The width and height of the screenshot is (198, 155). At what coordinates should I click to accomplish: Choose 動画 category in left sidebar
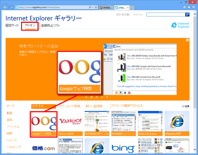click(x=10, y=113)
